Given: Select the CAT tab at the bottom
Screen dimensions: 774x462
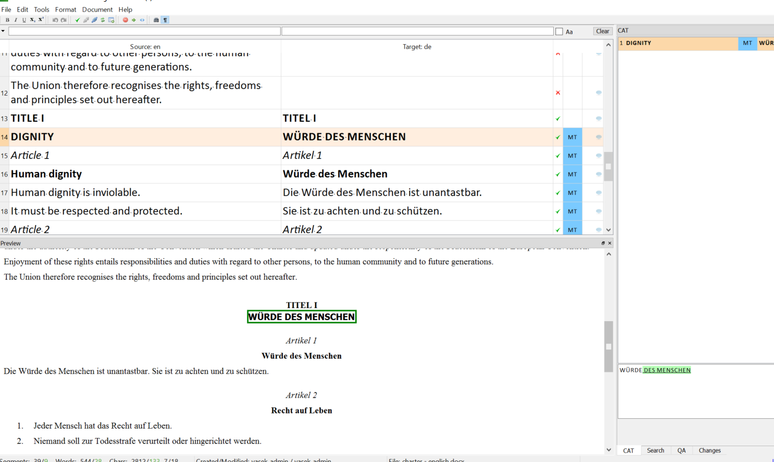Looking at the screenshot, I should [x=629, y=451].
